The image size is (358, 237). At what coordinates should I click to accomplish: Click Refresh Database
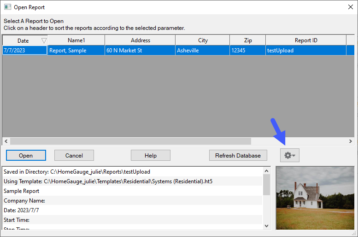click(238, 155)
